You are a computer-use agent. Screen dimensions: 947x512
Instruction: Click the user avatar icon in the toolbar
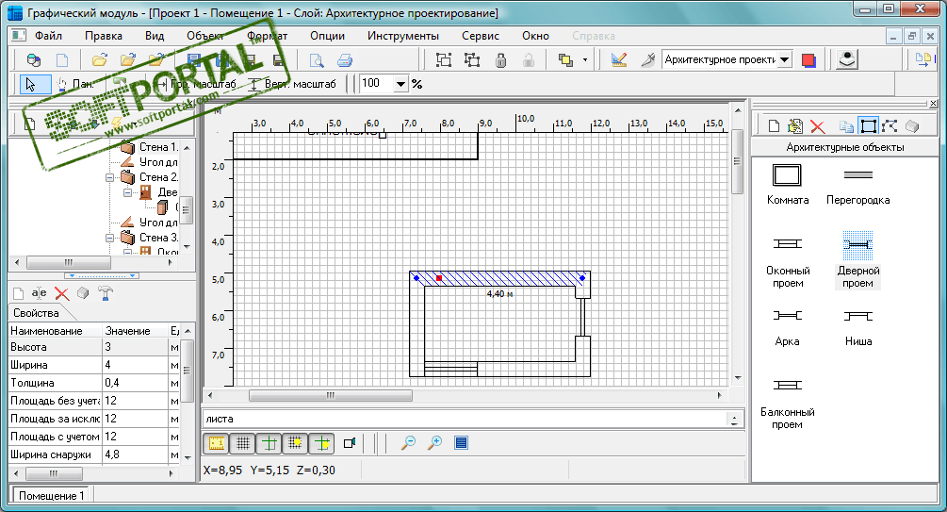[x=847, y=59]
